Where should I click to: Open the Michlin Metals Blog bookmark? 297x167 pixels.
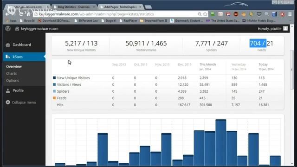point(259,20)
